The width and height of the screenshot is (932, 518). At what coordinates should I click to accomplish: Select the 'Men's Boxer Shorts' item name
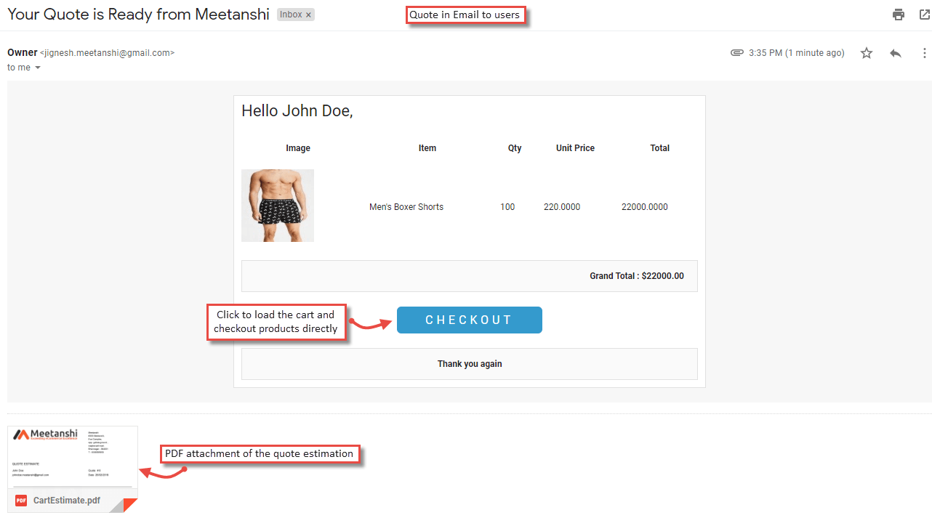pos(406,207)
